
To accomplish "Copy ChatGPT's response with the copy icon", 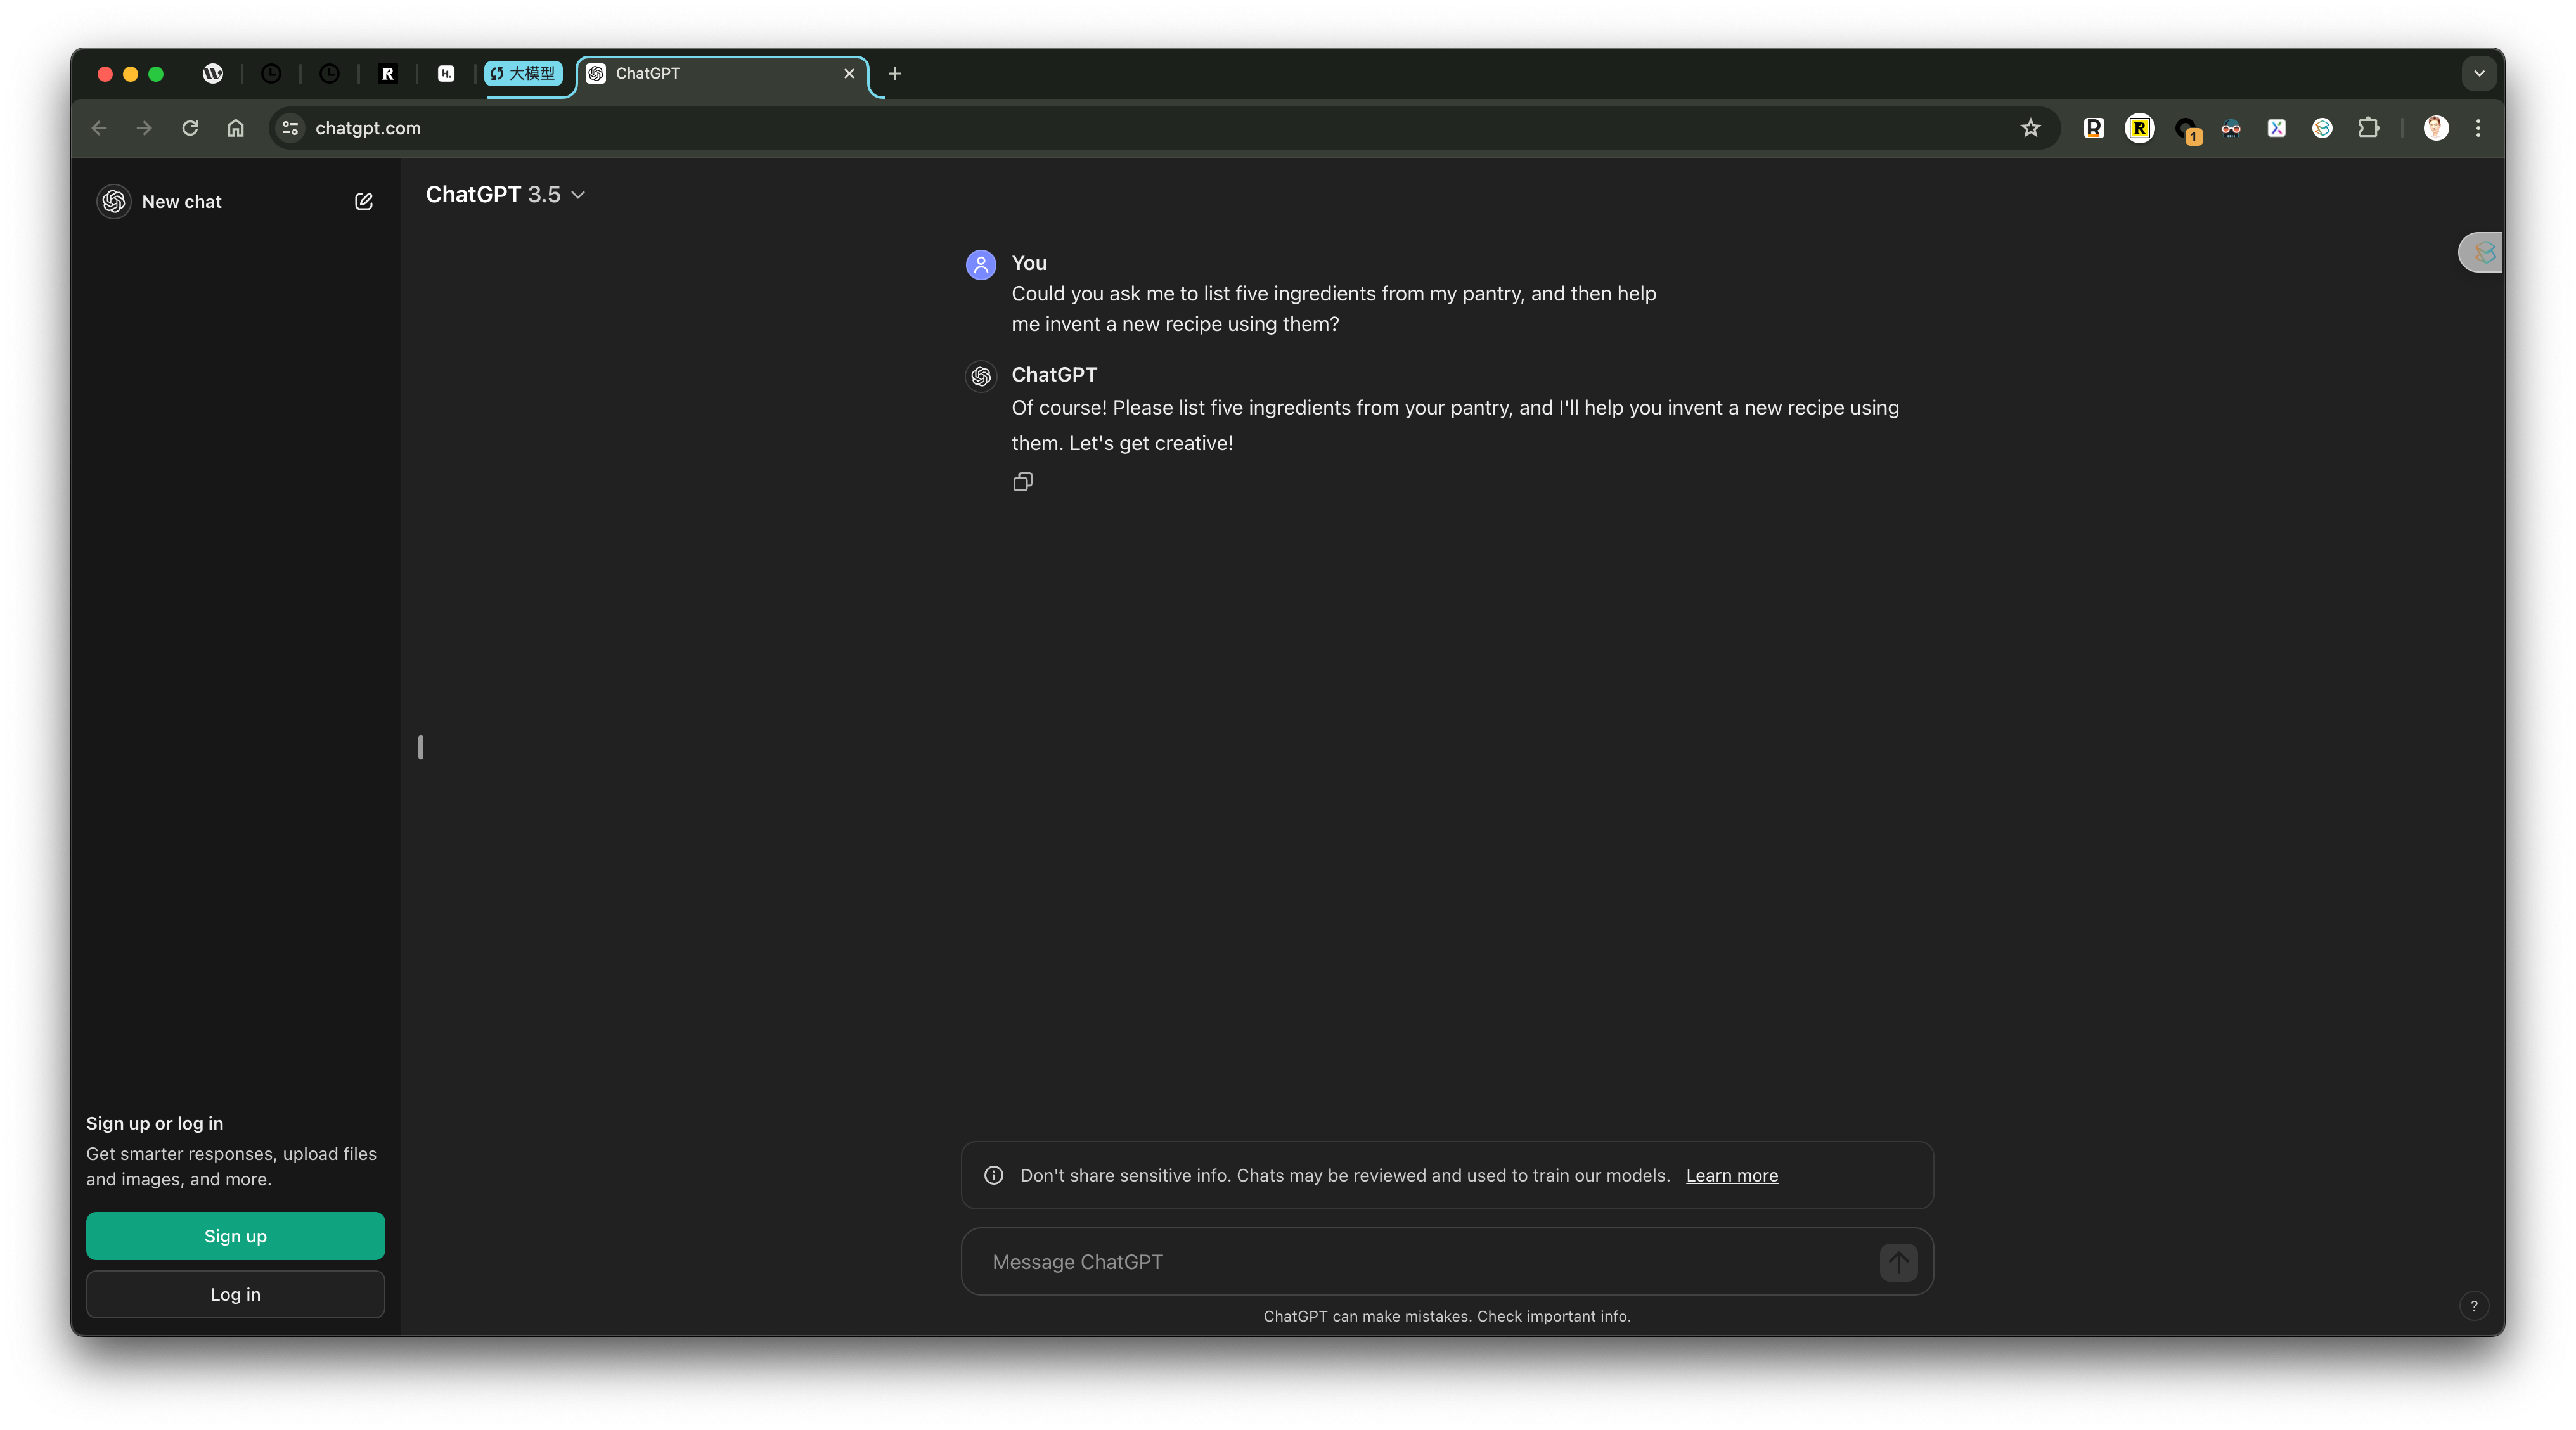I will pyautogui.click(x=1022, y=482).
